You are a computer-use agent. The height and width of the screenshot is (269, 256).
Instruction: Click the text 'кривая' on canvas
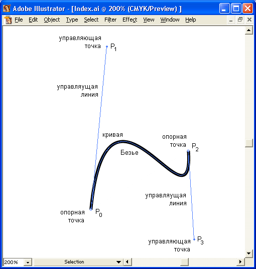point(112,135)
